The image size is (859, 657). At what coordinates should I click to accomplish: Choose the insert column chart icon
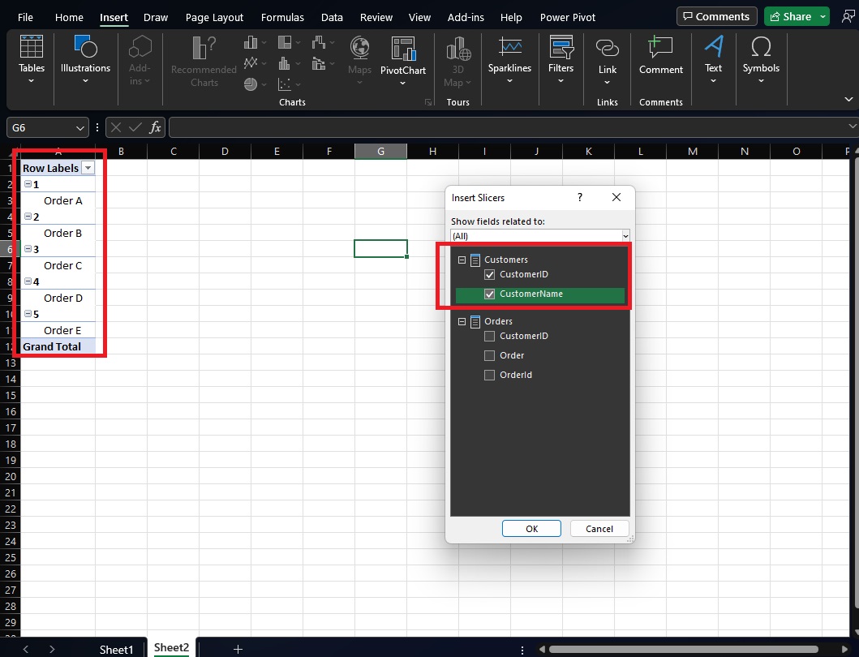pos(250,41)
